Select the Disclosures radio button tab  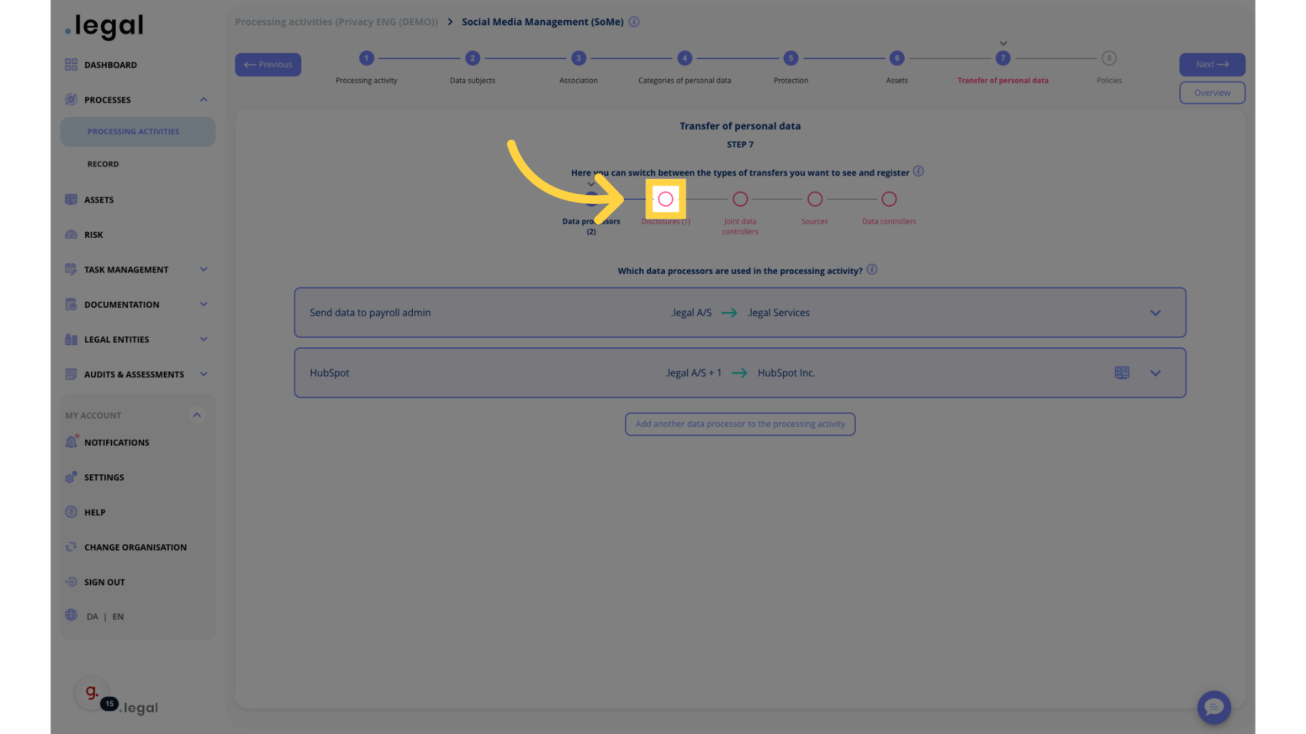(x=665, y=199)
